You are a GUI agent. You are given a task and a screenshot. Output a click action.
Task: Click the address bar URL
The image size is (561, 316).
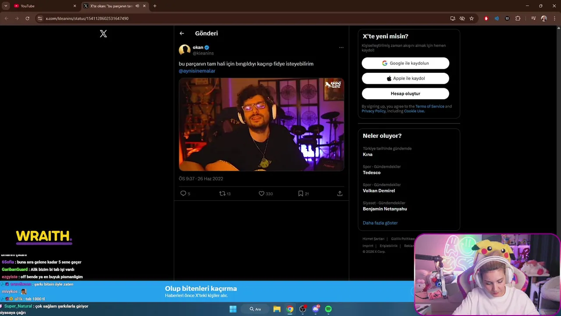pyautogui.click(x=87, y=18)
